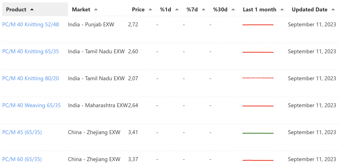This screenshot has width=342, height=165.
Task: Click the Updated Date sort arrow
Action: [x=333, y=10]
